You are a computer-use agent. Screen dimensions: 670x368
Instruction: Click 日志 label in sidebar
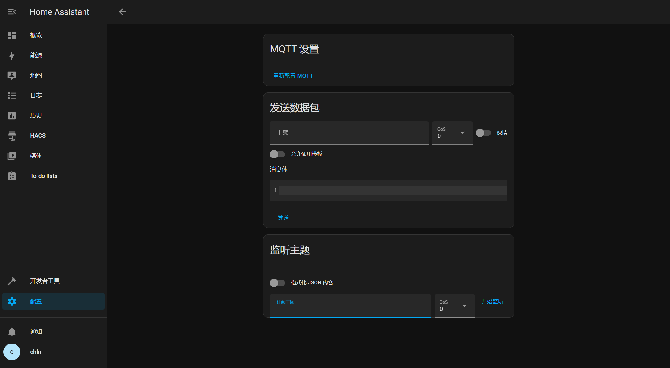tap(36, 95)
